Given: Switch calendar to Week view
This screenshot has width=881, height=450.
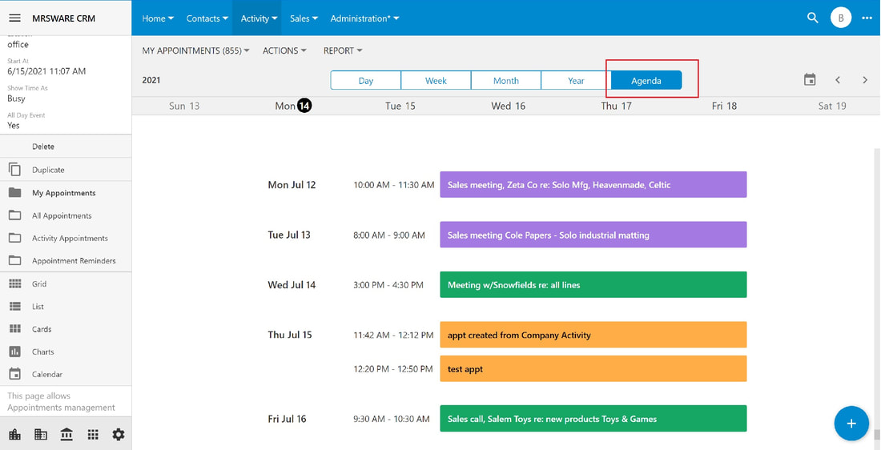Looking at the screenshot, I should coord(436,80).
